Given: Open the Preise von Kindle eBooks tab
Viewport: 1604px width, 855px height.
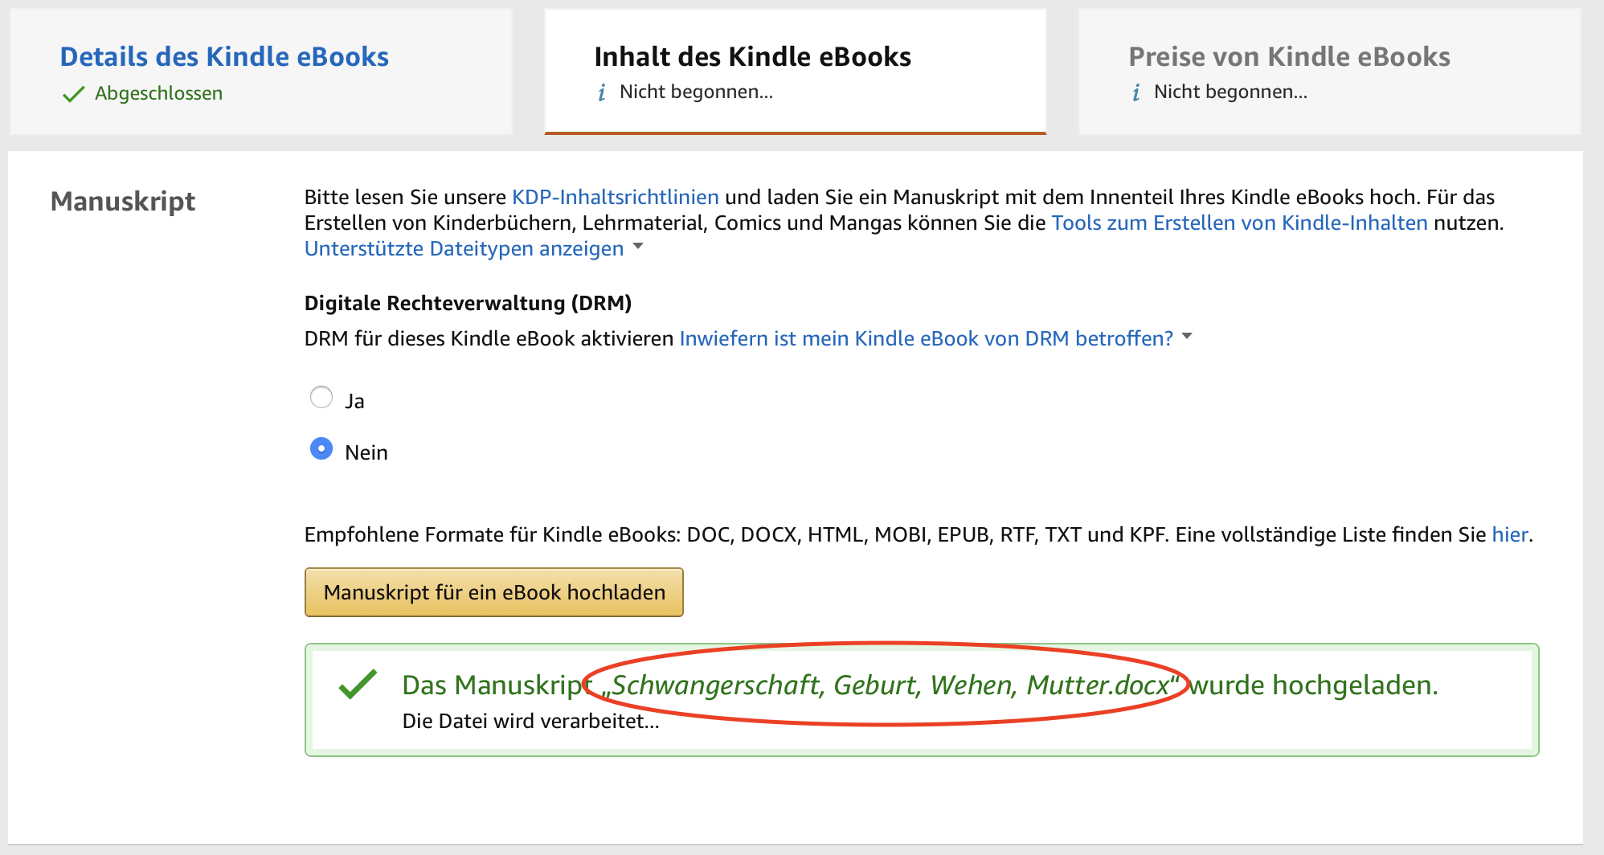Looking at the screenshot, I should (1290, 56).
